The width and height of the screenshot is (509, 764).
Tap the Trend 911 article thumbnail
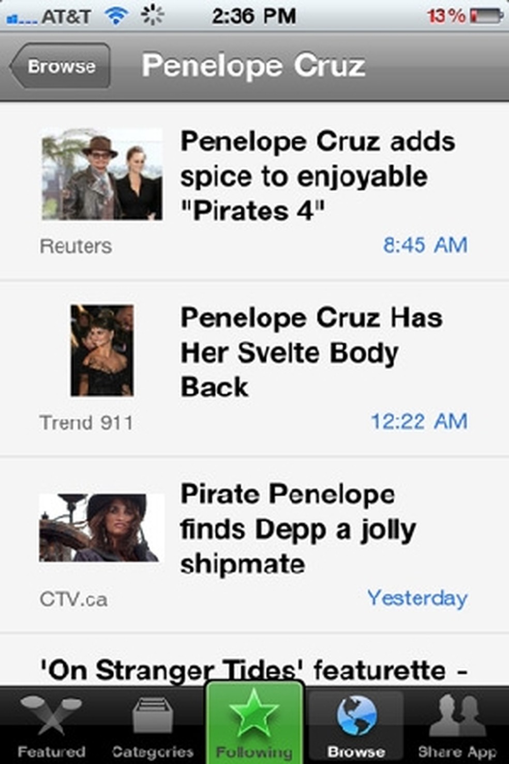point(102,350)
